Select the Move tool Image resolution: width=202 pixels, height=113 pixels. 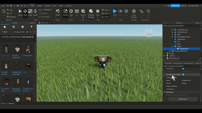point(25,13)
